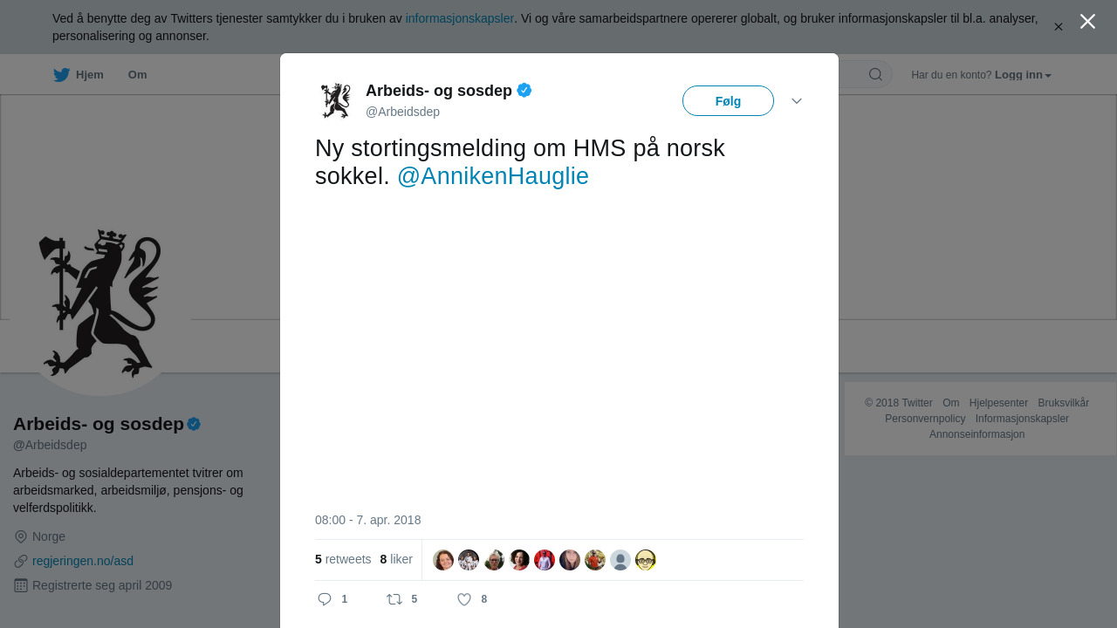
Task: Click the Følg button
Action: pos(728,101)
